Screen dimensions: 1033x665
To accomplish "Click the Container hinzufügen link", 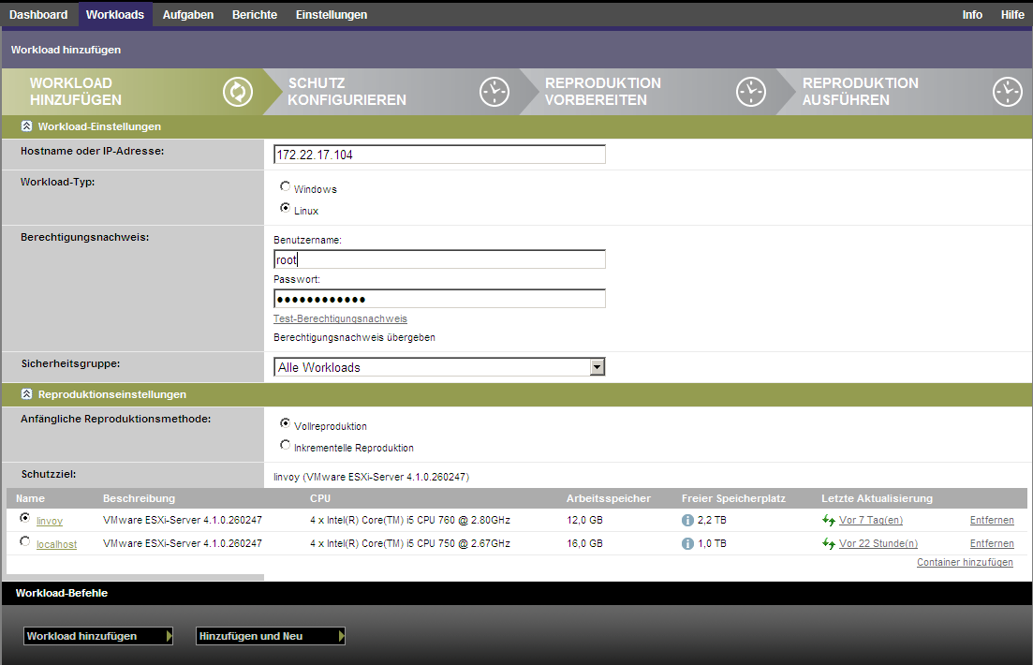I will pyautogui.click(x=965, y=562).
